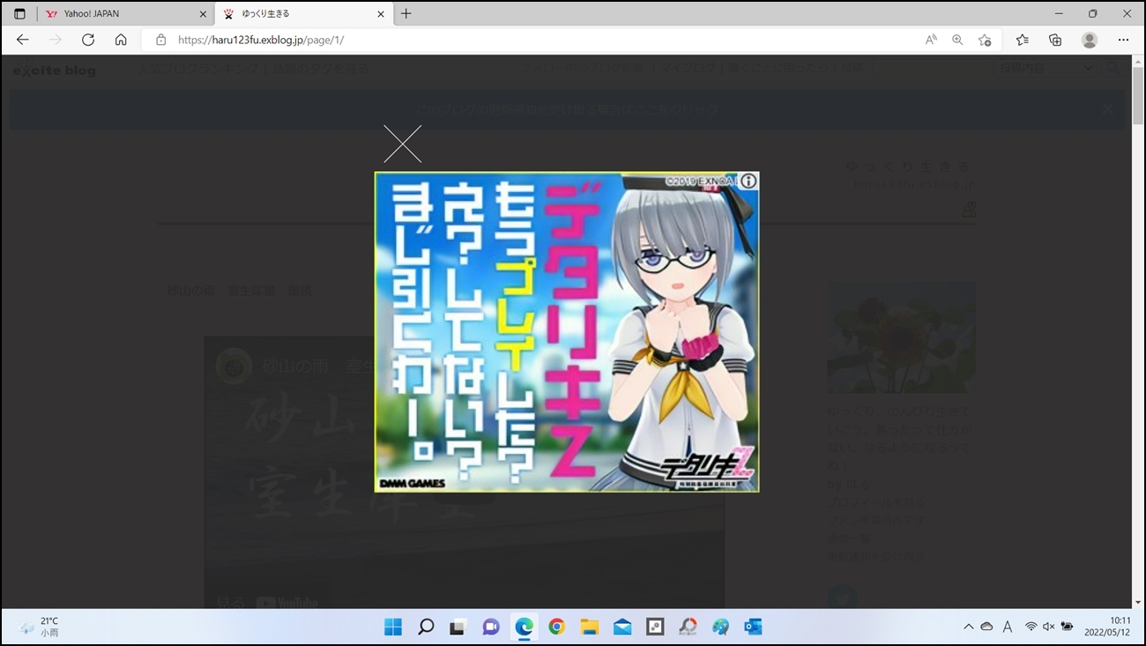The width and height of the screenshot is (1146, 646).
Task: Expand hidden system tray icons
Action: click(968, 626)
